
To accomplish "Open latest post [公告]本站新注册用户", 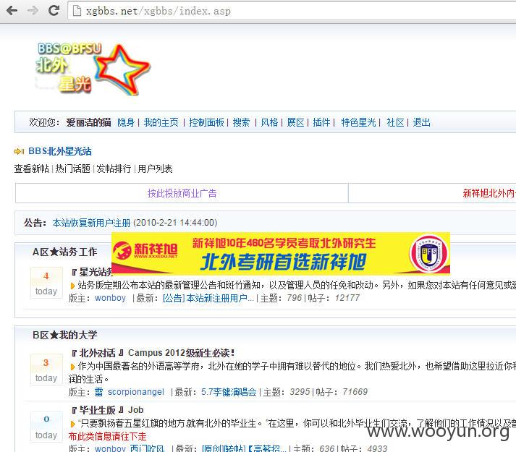I will coord(208,298).
